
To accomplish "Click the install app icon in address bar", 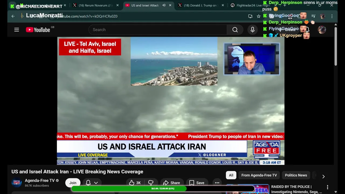I will (250, 16).
